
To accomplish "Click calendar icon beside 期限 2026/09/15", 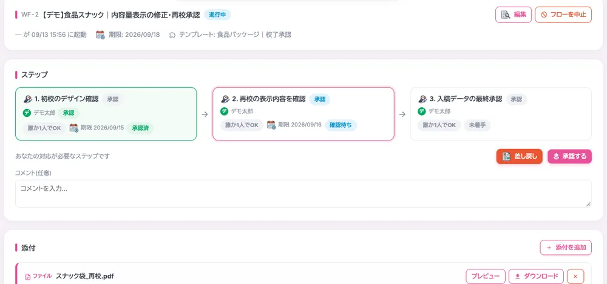I will click(x=73, y=128).
